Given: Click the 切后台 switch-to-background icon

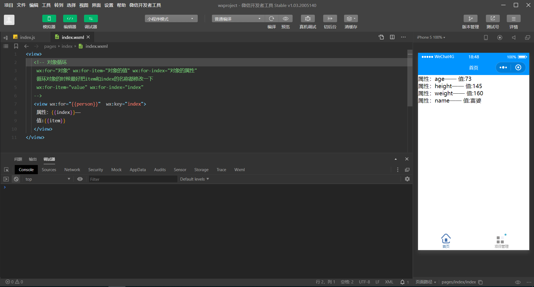Looking at the screenshot, I should (330, 19).
